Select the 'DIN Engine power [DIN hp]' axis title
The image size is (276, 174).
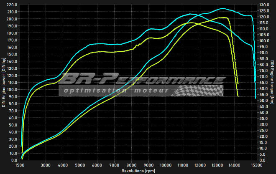pyautogui.click(x=4, y=83)
